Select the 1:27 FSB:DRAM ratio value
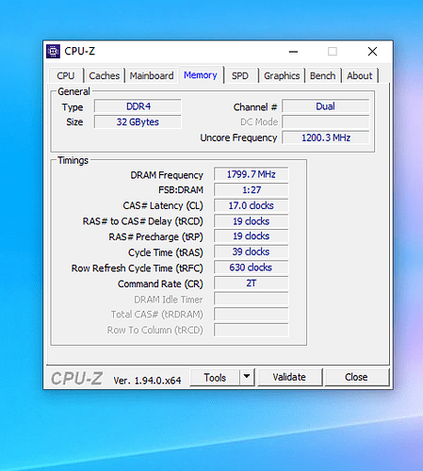Image resolution: width=423 pixels, height=471 pixels. click(252, 190)
